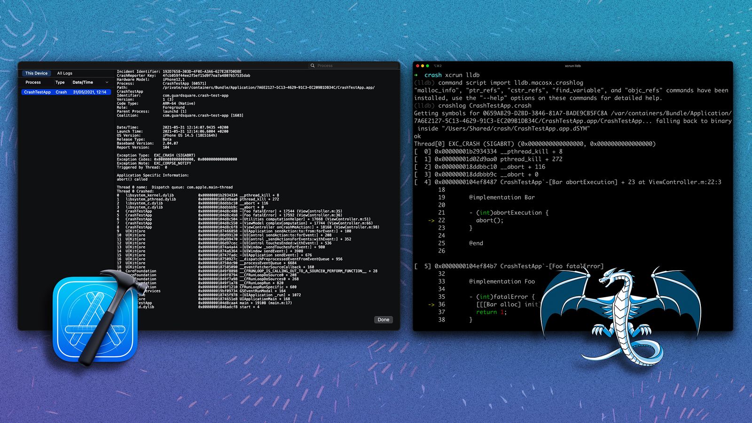Click the __processEventQueue + 6684 frame
Viewport: 752px width, 423px height.
coord(206,263)
